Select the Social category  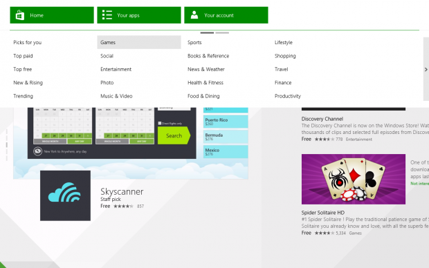[x=107, y=56]
